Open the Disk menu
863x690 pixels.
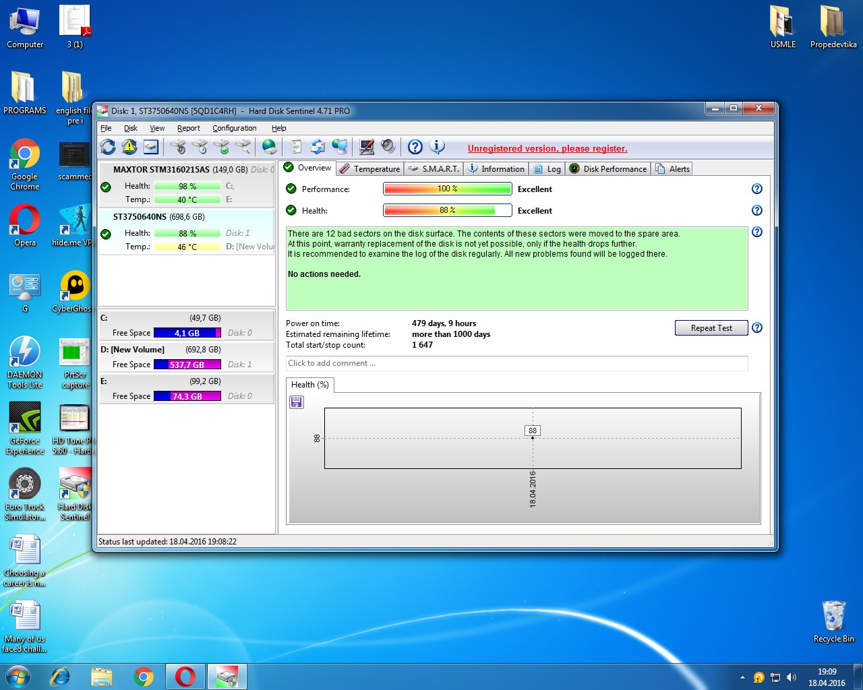[130, 128]
